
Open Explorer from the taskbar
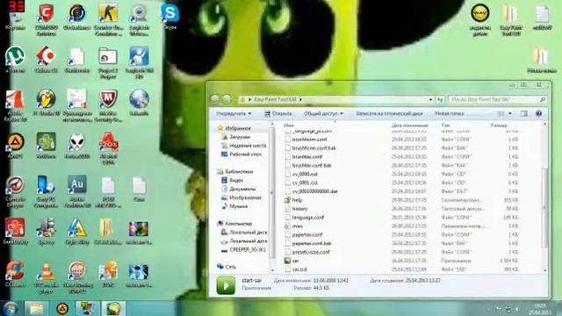(36, 308)
